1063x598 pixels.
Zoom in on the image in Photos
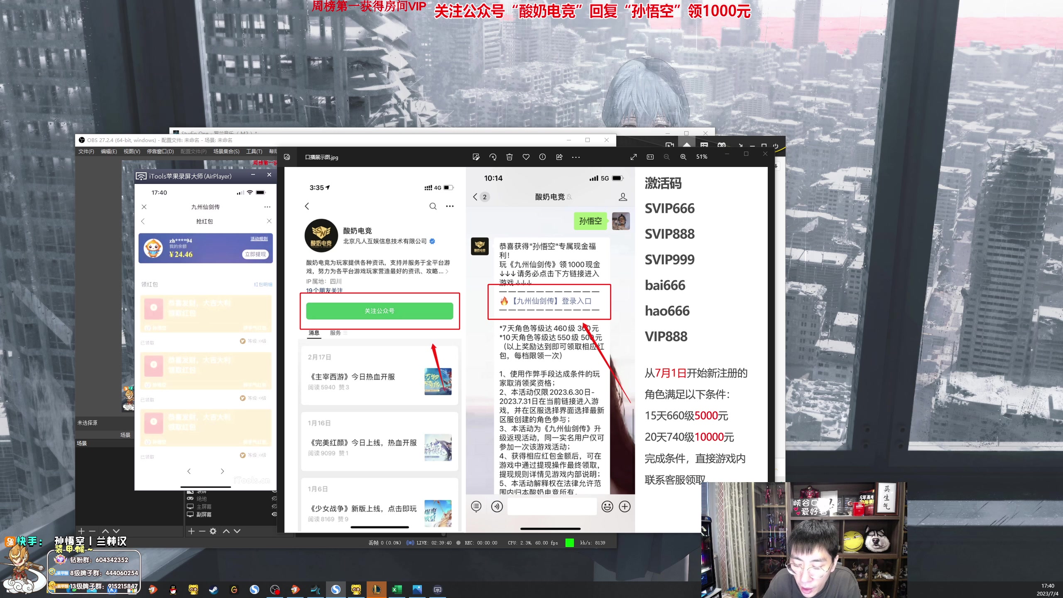683,157
